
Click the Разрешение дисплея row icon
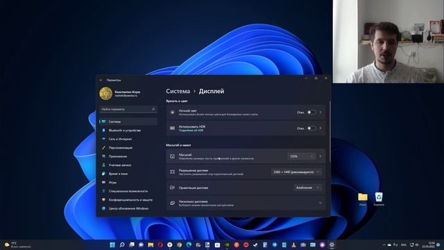point(172,172)
